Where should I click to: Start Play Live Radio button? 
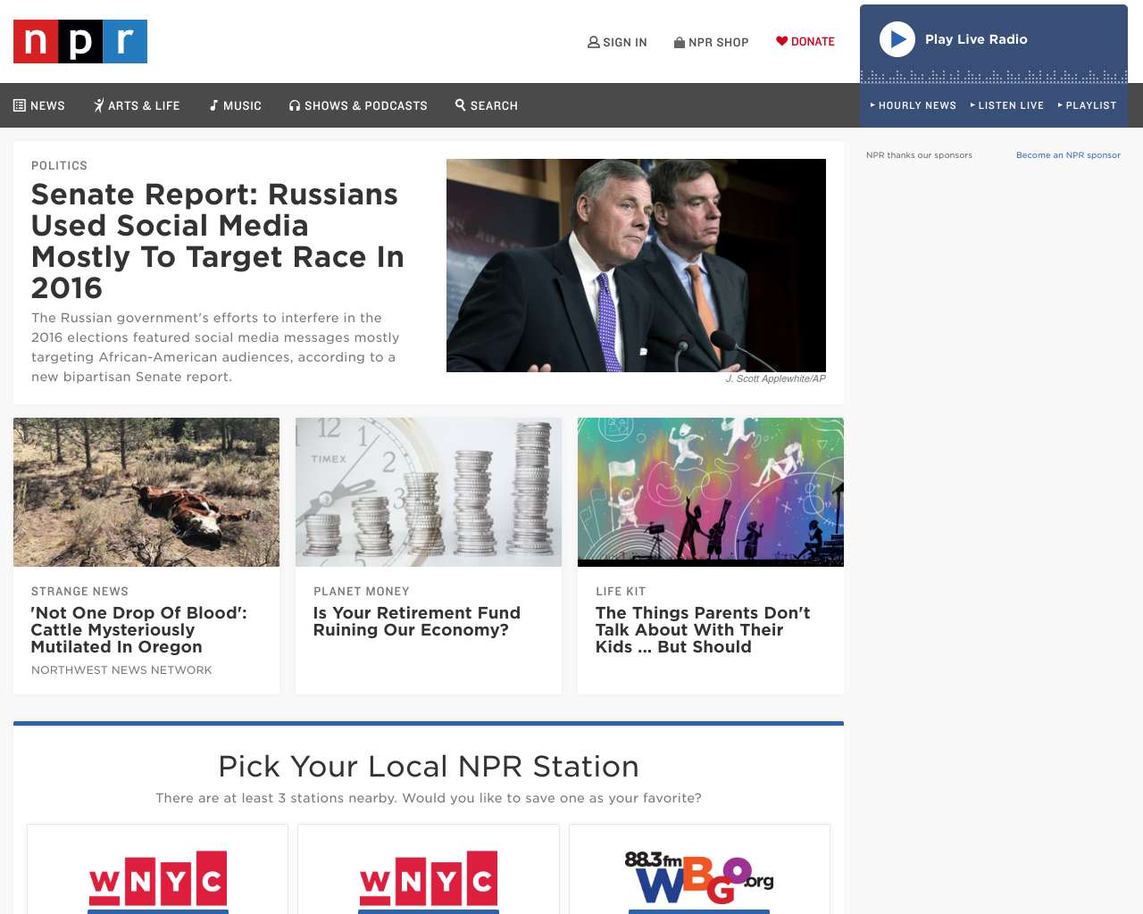click(897, 39)
